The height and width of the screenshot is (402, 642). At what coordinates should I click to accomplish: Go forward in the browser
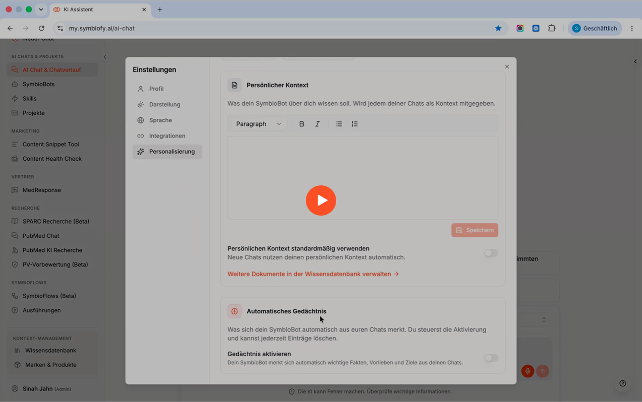click(x=26, y=28)
